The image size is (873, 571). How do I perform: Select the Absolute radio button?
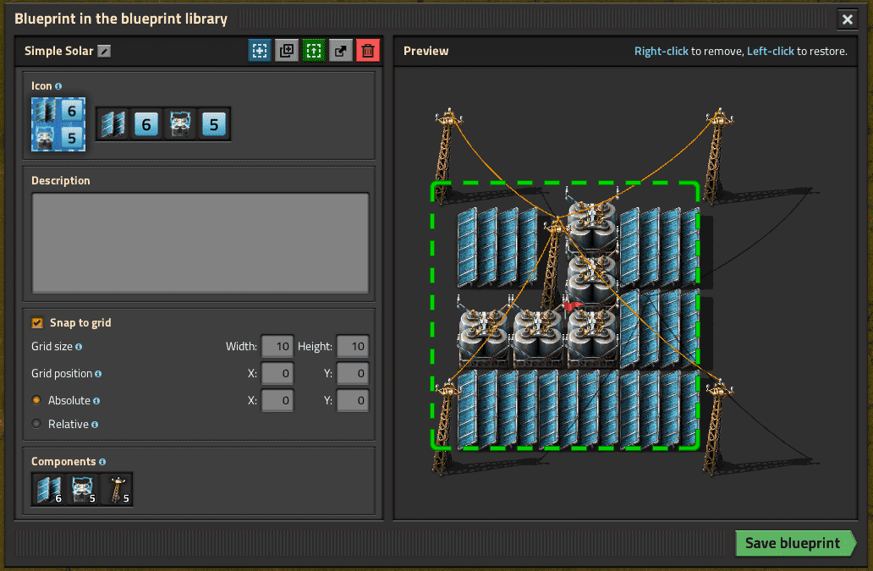tap(36, 400)
